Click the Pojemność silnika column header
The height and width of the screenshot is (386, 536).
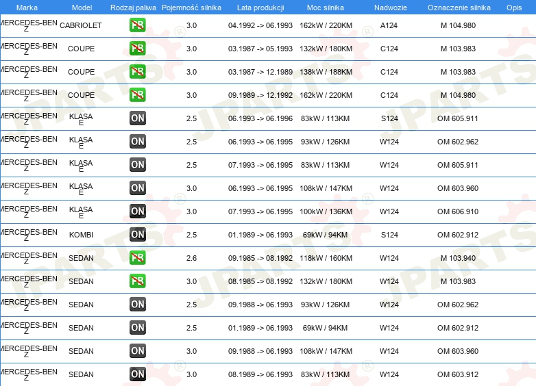point(191,8)
